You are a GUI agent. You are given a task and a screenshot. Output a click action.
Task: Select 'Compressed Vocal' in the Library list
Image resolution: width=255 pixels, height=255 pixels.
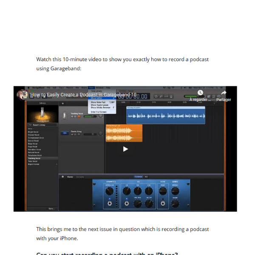[x=36, y=138]
